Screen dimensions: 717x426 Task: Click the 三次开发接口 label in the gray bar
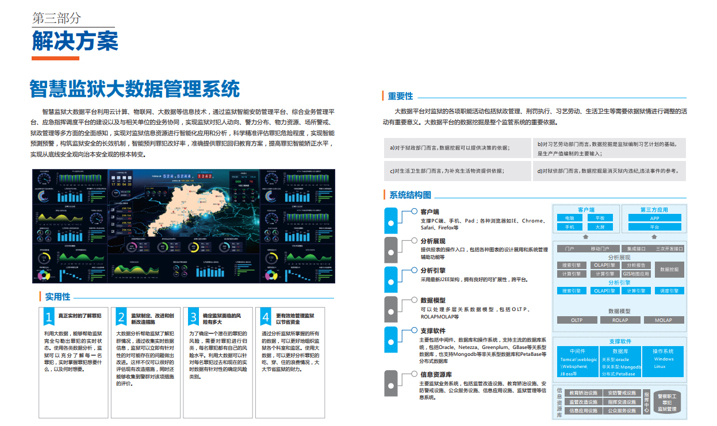point(670,249)
